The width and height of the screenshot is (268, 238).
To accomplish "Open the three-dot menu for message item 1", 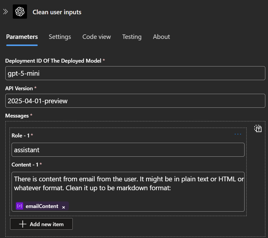I will [238, 134].
